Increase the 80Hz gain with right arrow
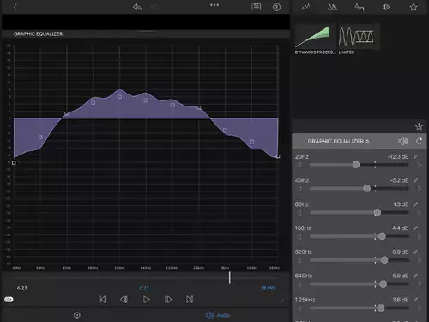The width and height of the screenshot is (429, 322). point(420,213)
